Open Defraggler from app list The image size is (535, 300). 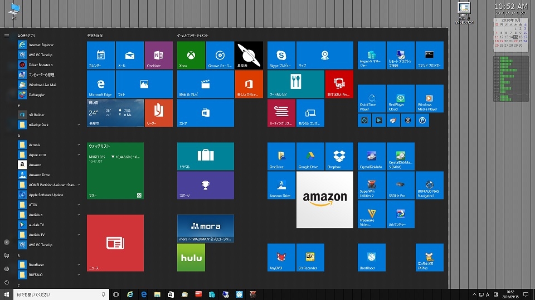click(x=50, y=95)
